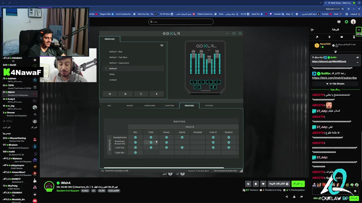Click the gift subscriptions button
This screenshot has width=362, height=203.
[279, 184]
